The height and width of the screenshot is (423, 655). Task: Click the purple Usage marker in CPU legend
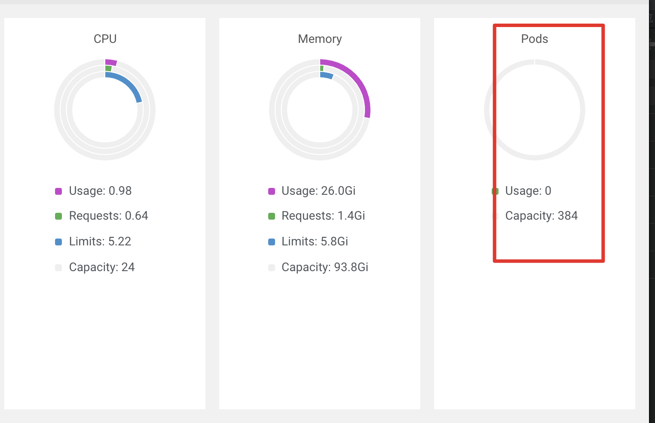pyautogui.click(x=59, y=191)
